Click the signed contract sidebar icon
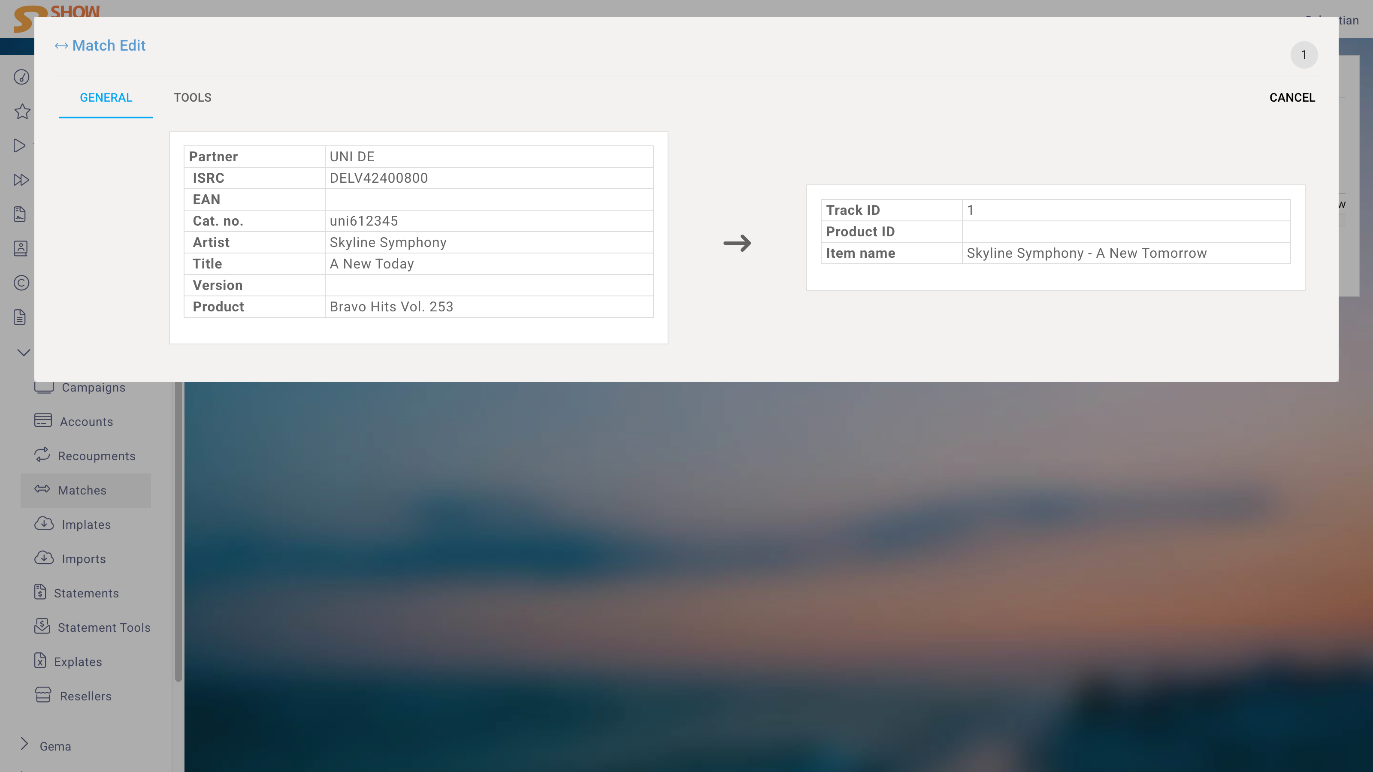The width and height of the screenshot is (1373, 772). 20,214
